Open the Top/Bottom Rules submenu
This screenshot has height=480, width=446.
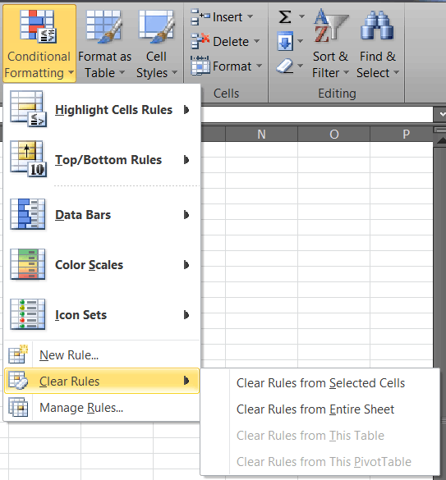[102, 159]
